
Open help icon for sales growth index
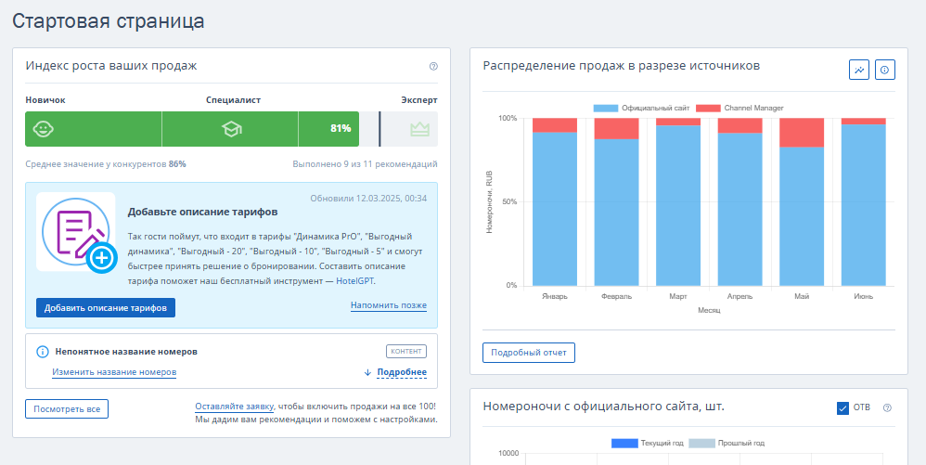(433, 66)
